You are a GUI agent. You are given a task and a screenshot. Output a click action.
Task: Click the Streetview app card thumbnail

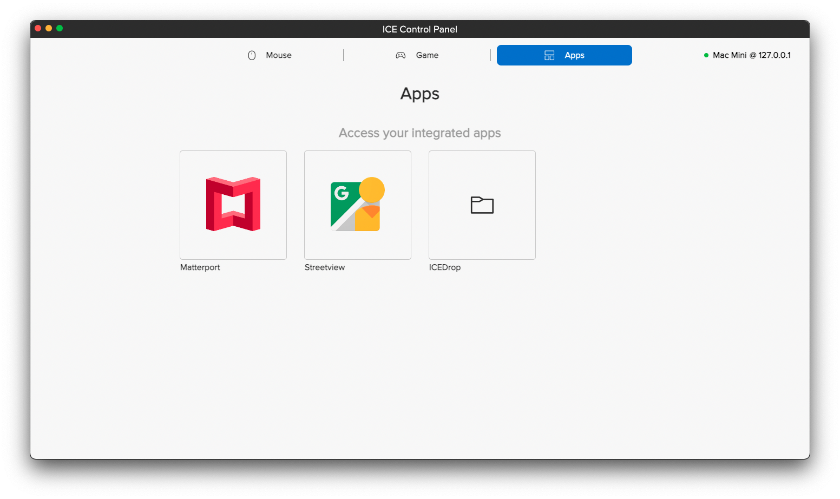point(357,205)
